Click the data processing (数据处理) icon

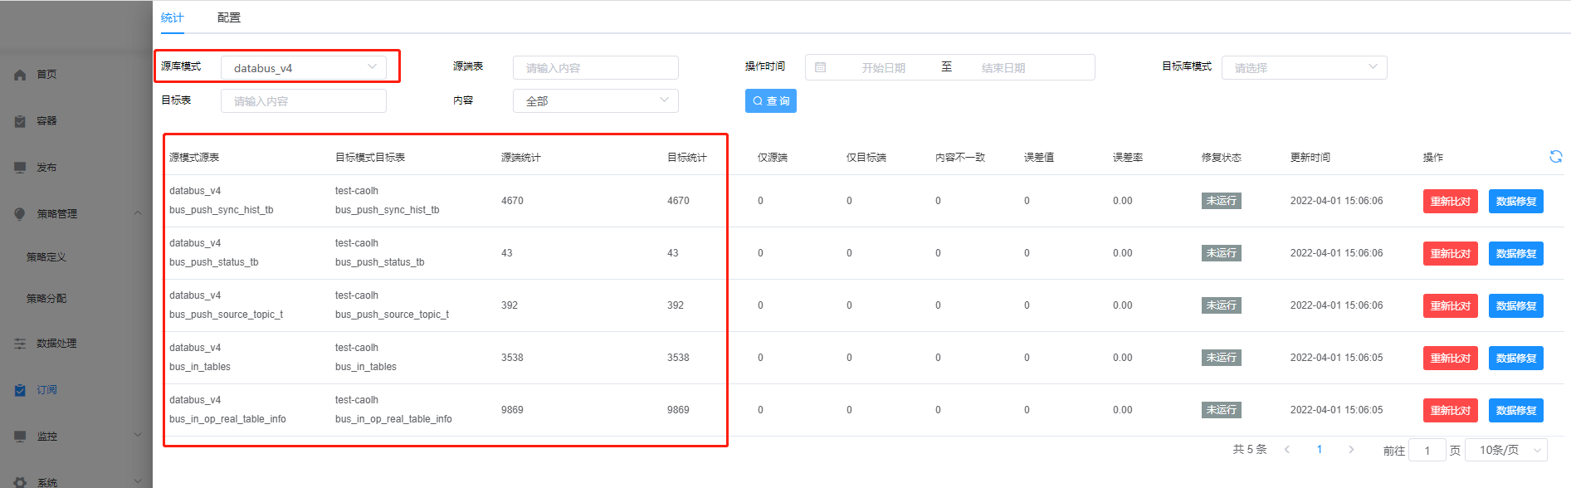[20, 344]
